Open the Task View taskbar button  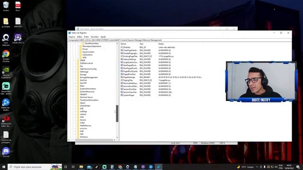(x=73, y=167)
